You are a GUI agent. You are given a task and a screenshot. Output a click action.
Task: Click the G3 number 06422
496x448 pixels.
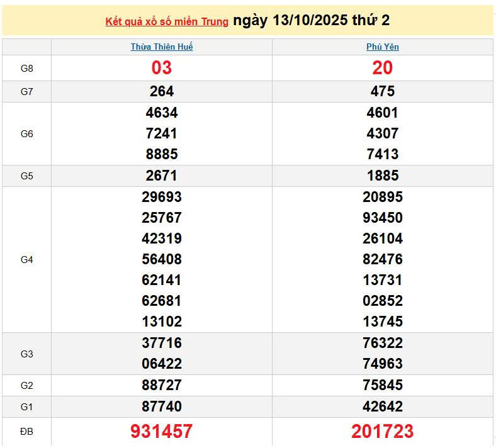point(162,364)
